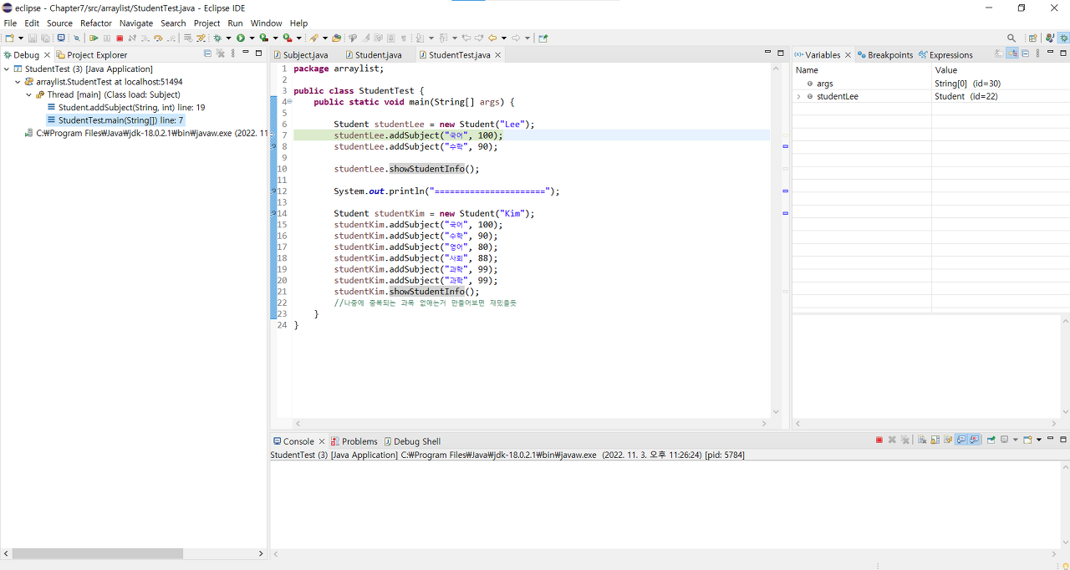Screen dimensions: 1070x570
Task: Switch to Subject.java editor tab
Action: point(300,55)
